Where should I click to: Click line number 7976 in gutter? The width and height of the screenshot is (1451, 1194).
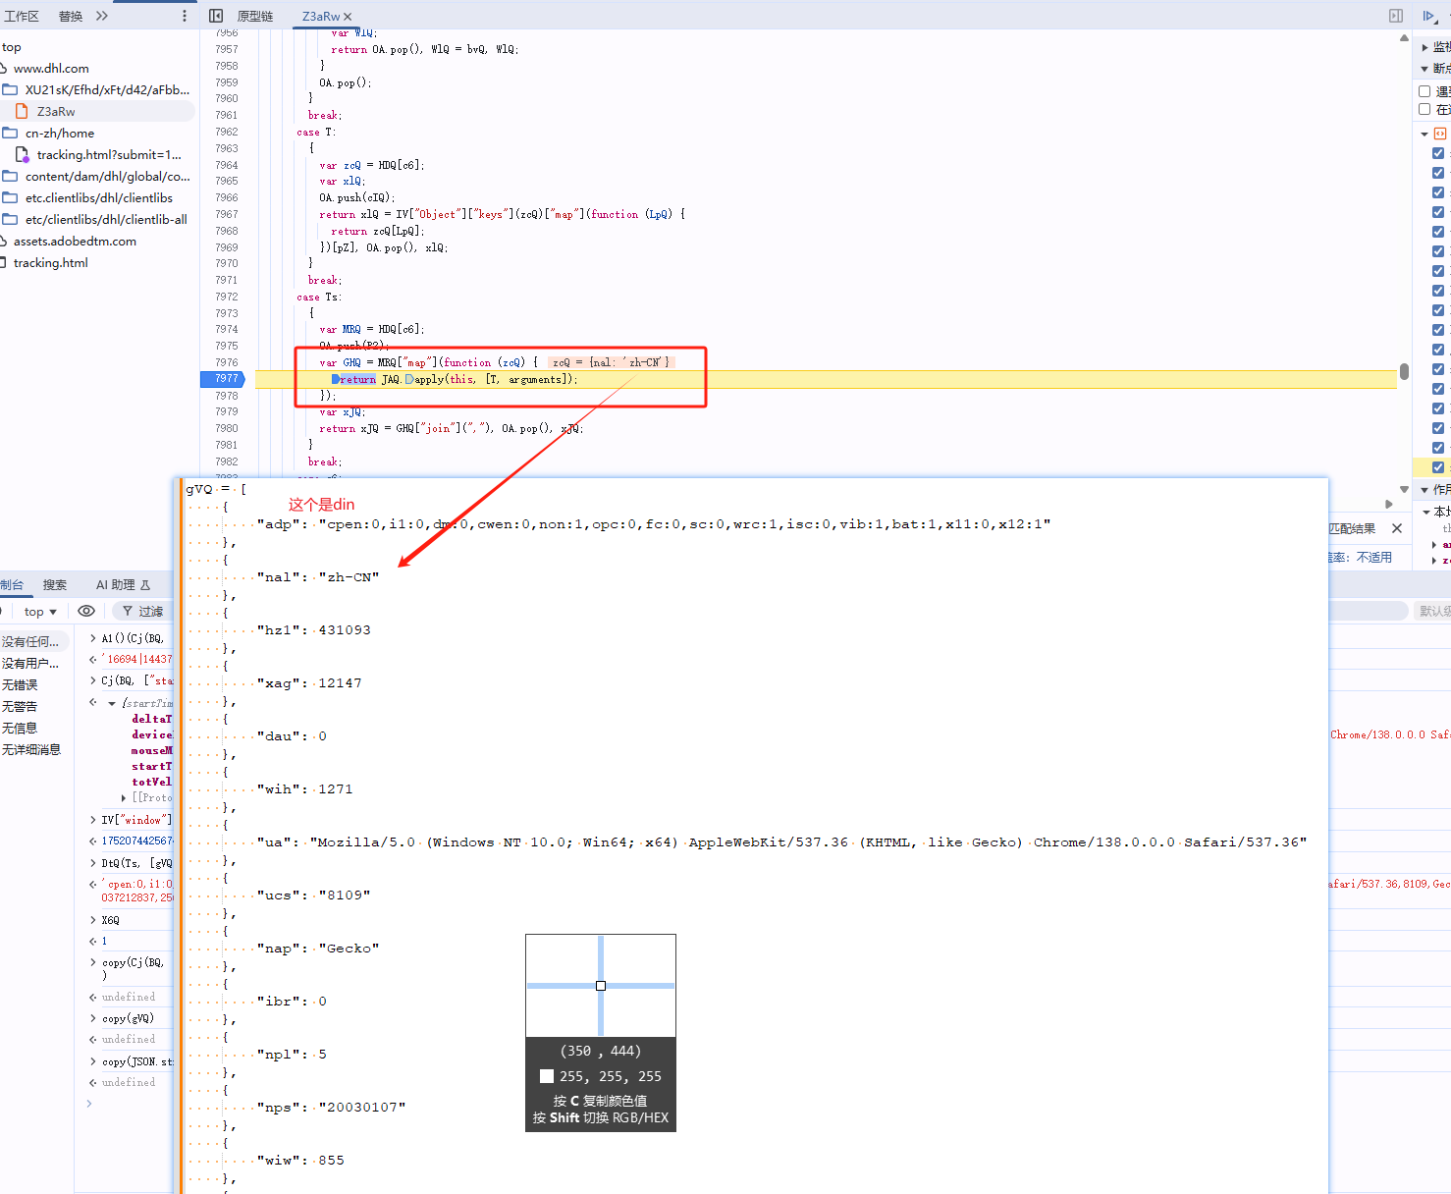click(x=227, y=362)
